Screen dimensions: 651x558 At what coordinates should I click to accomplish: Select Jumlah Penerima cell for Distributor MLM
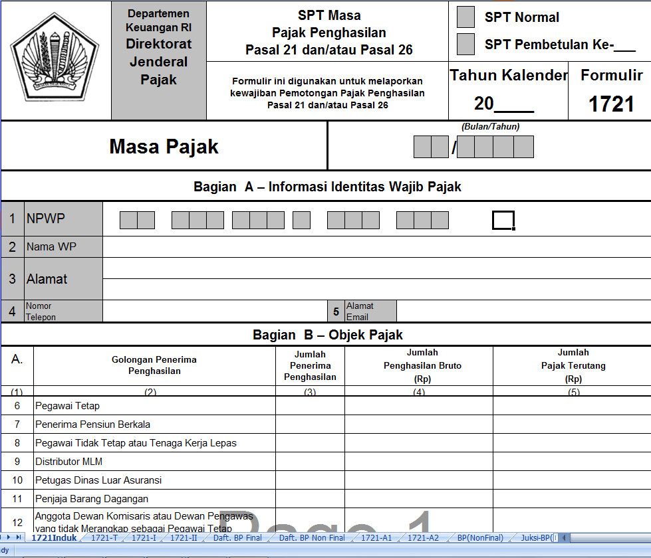coord(310,461)
